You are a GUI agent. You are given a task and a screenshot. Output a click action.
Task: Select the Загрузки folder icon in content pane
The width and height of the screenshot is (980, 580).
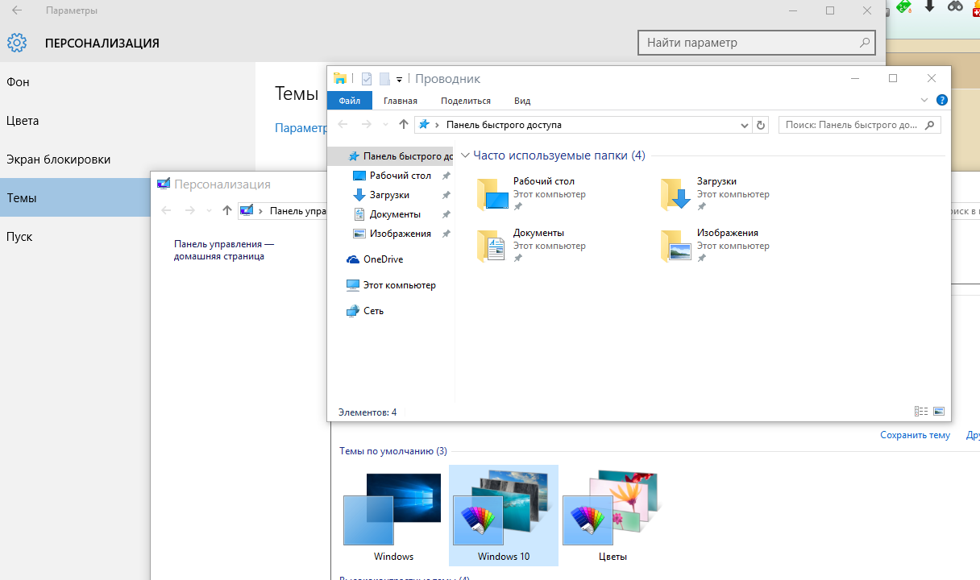[x=676, y=194]
